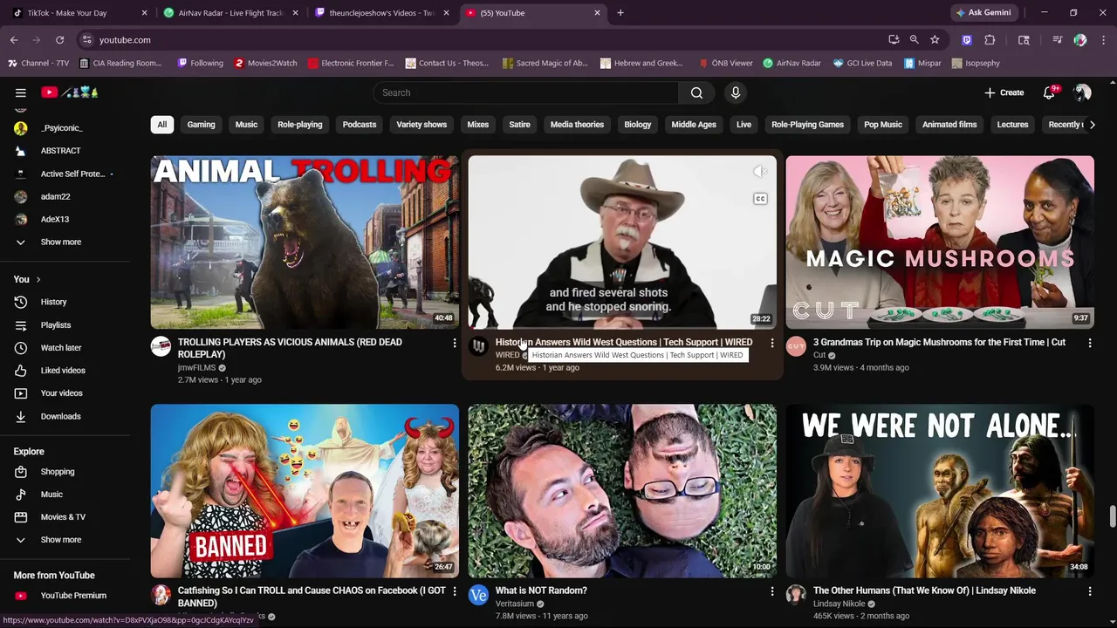Open the Animal Trolling video thumbnail

point(305,242)
